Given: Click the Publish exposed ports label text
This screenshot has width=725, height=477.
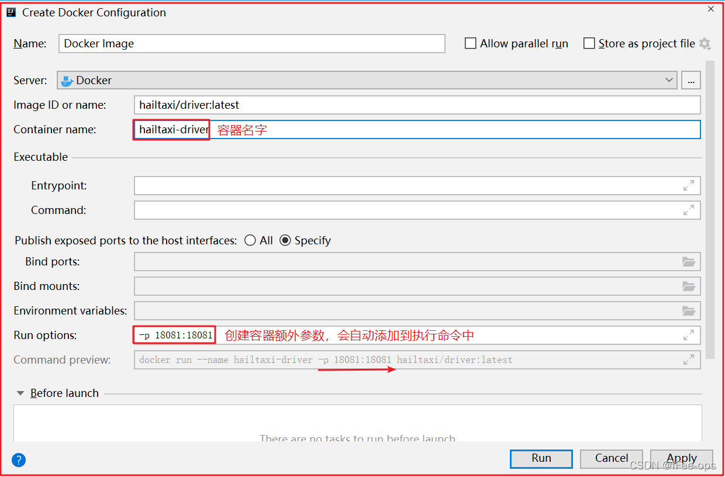Looking at the screenshot, I should coord(126,240).
